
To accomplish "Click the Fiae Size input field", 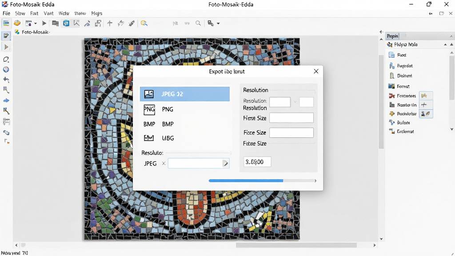I will (291, 132).
